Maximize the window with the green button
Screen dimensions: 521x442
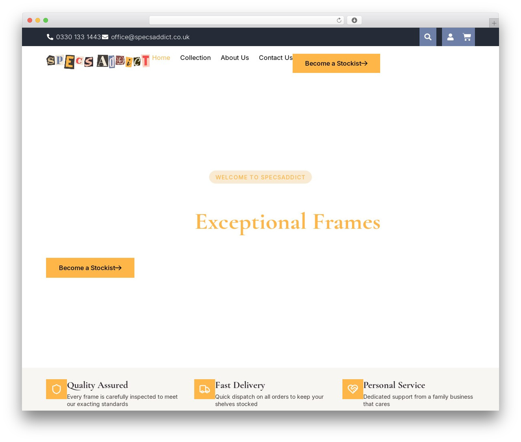46,20
